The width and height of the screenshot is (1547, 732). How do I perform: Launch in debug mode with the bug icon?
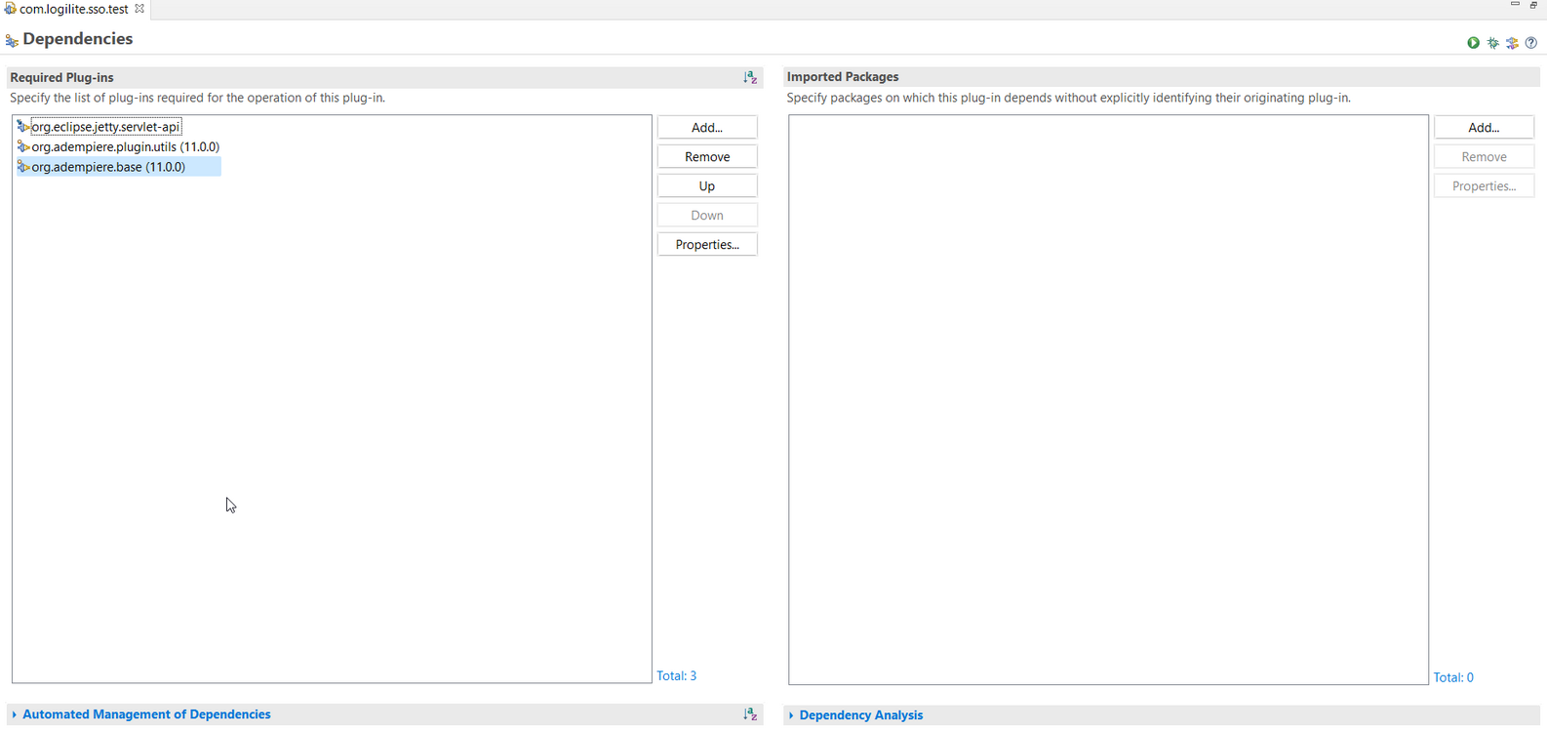(1492, 43)
